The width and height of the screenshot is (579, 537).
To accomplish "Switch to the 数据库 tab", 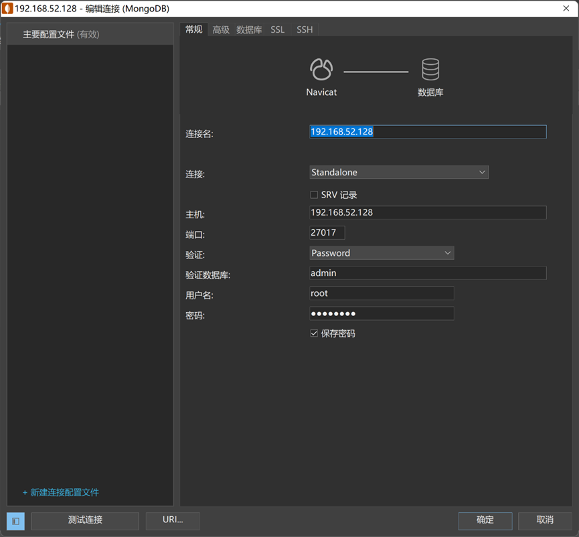I will coord(249,29).
